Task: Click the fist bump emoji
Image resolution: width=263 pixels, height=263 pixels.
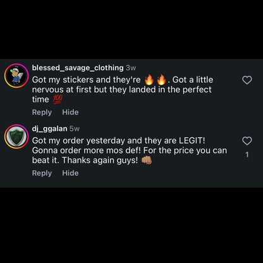Action: (147, 161)
